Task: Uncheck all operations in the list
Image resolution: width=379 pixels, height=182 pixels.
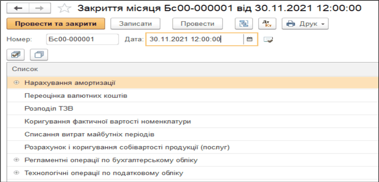Action: [x=39, y=55]
